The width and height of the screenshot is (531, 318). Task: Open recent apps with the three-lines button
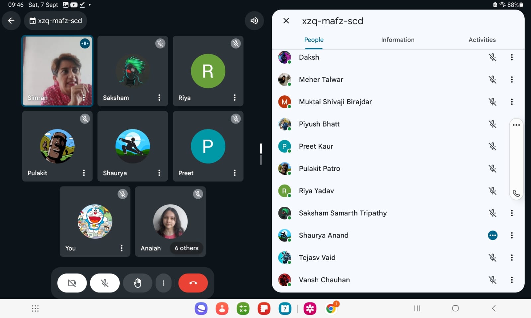pos(417,308)
